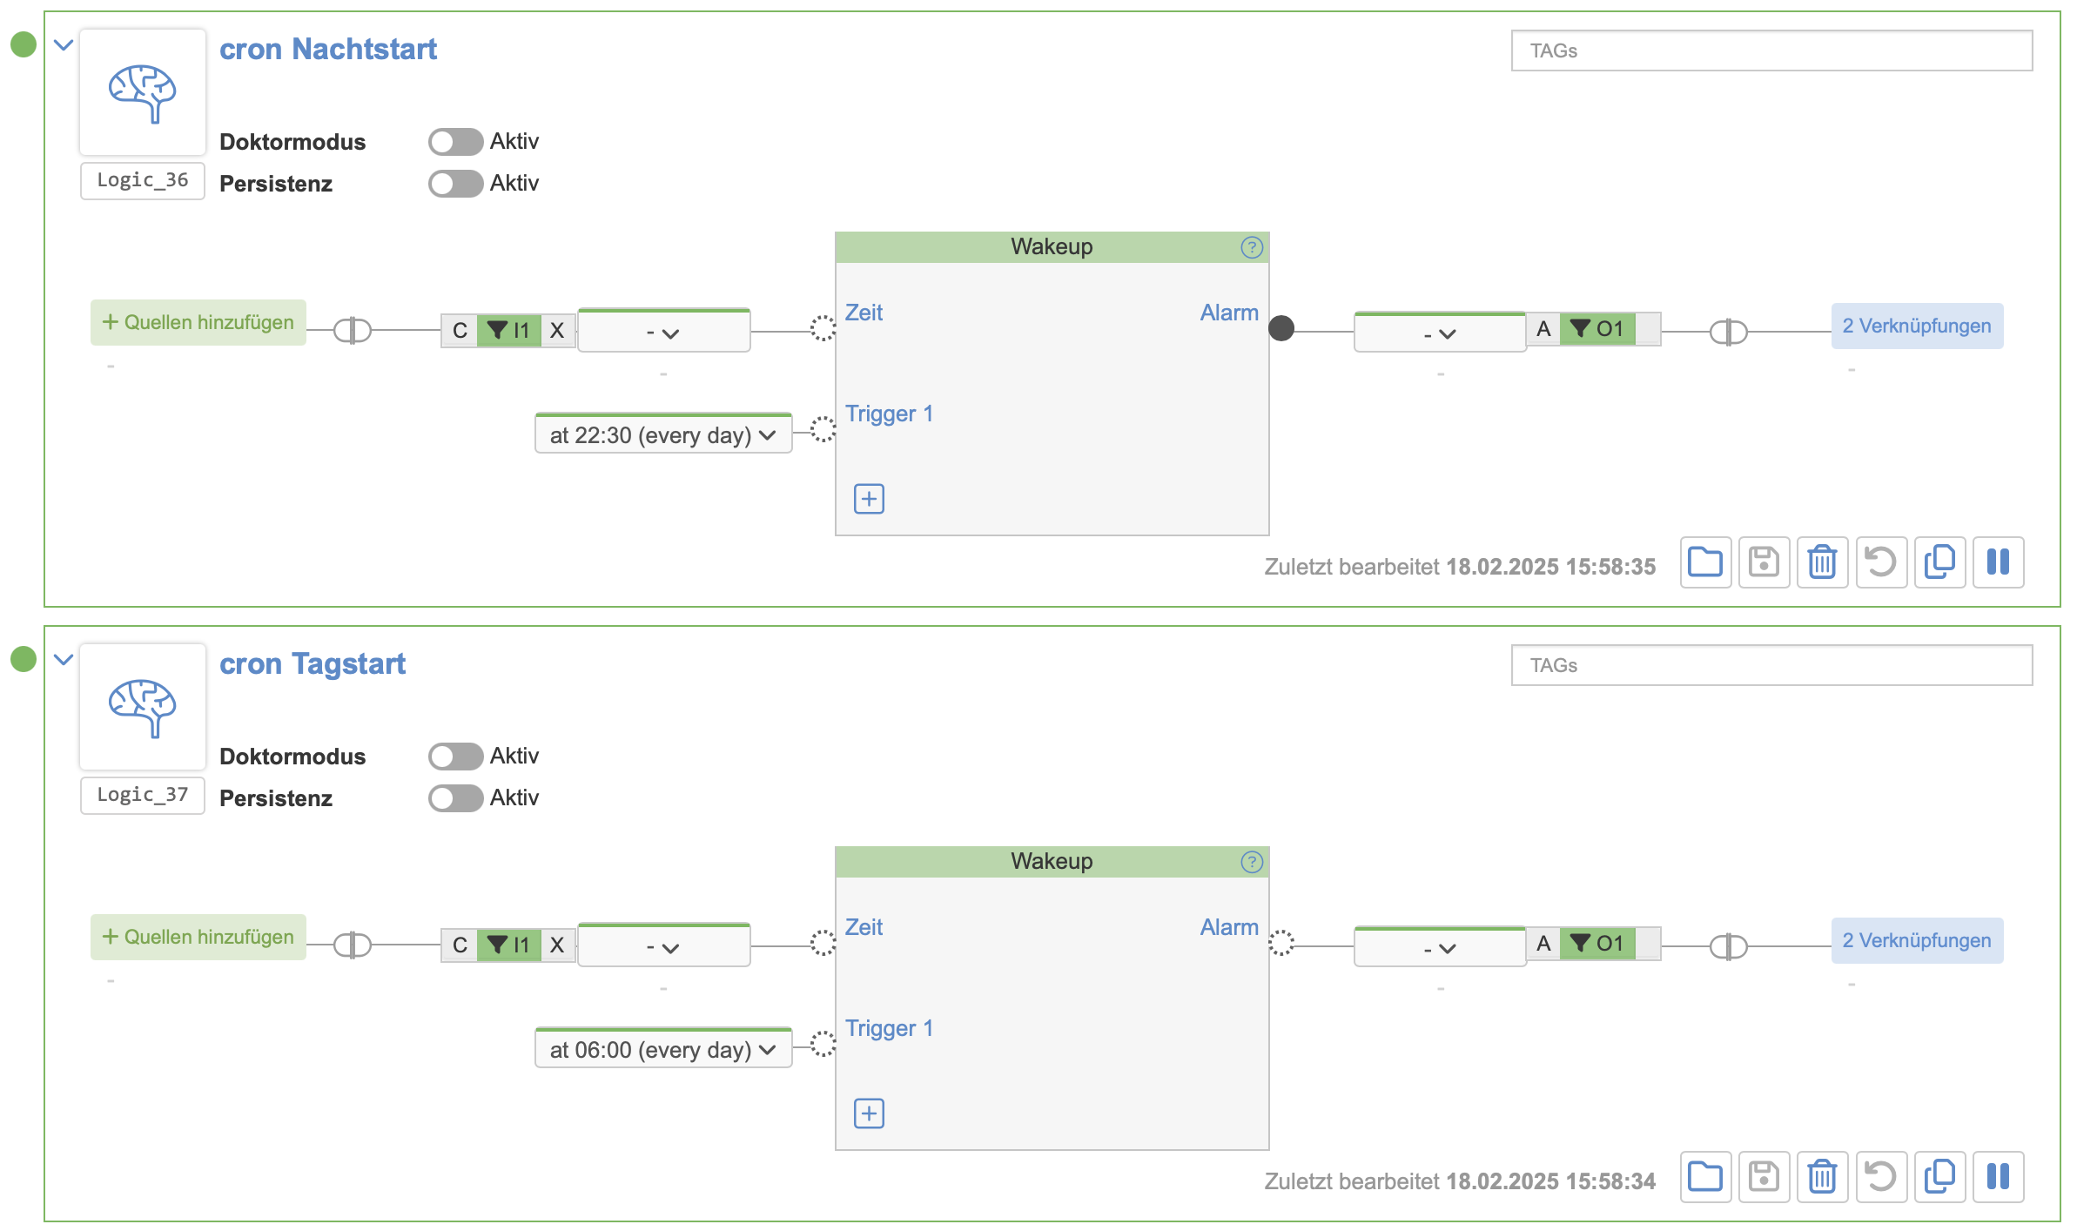Click 'Quellen hinzufügen' in cron Nachtstart
The height and width of the screenshot is (1231, 2077).
pyautogui.click(x=198, y=323)
